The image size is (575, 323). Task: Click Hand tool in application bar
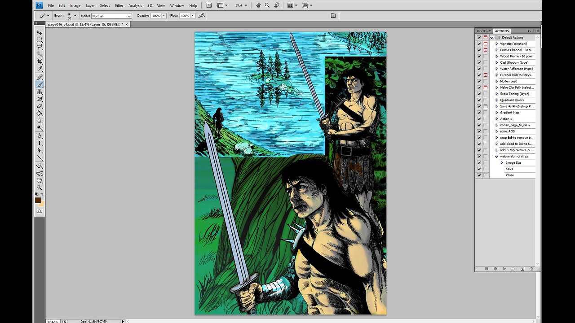click(258, 5)
